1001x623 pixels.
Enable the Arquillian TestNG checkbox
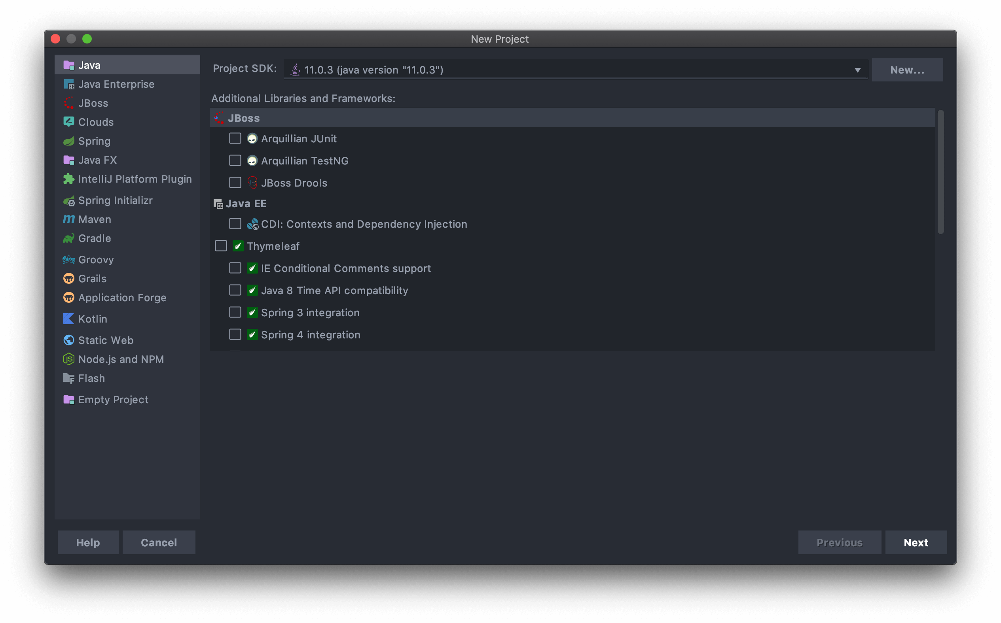point(235,160)
